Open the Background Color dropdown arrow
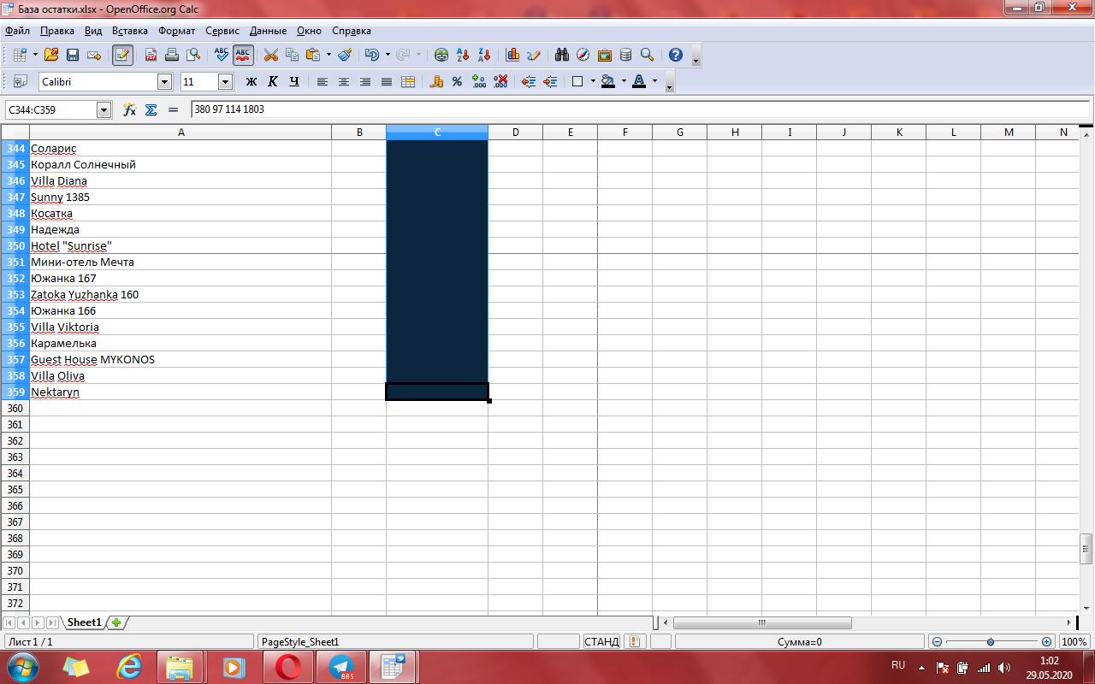The image size is (1095, 684). coord(624,81)
